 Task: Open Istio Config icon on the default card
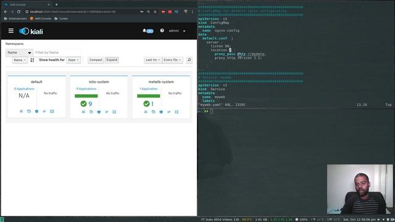click(x=52, y=111)
